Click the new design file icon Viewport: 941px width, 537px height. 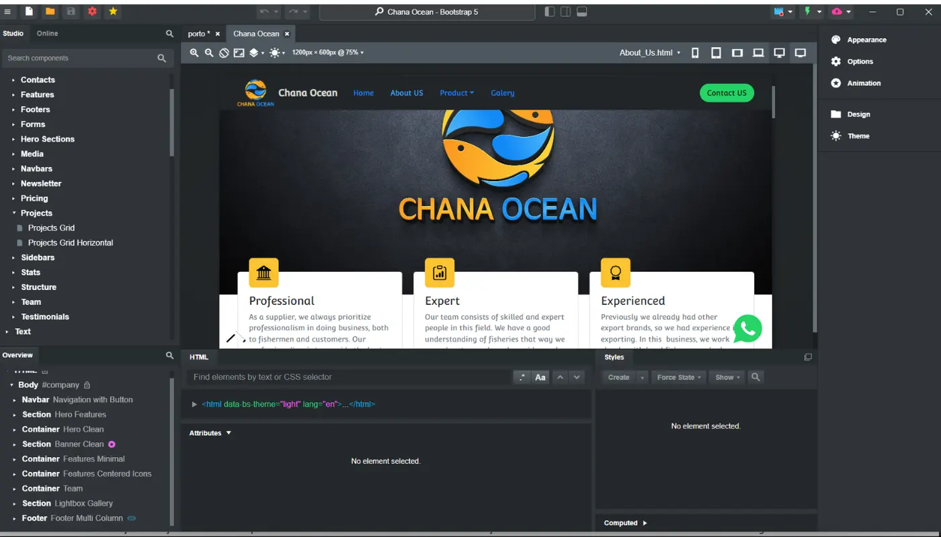(29, 11)
